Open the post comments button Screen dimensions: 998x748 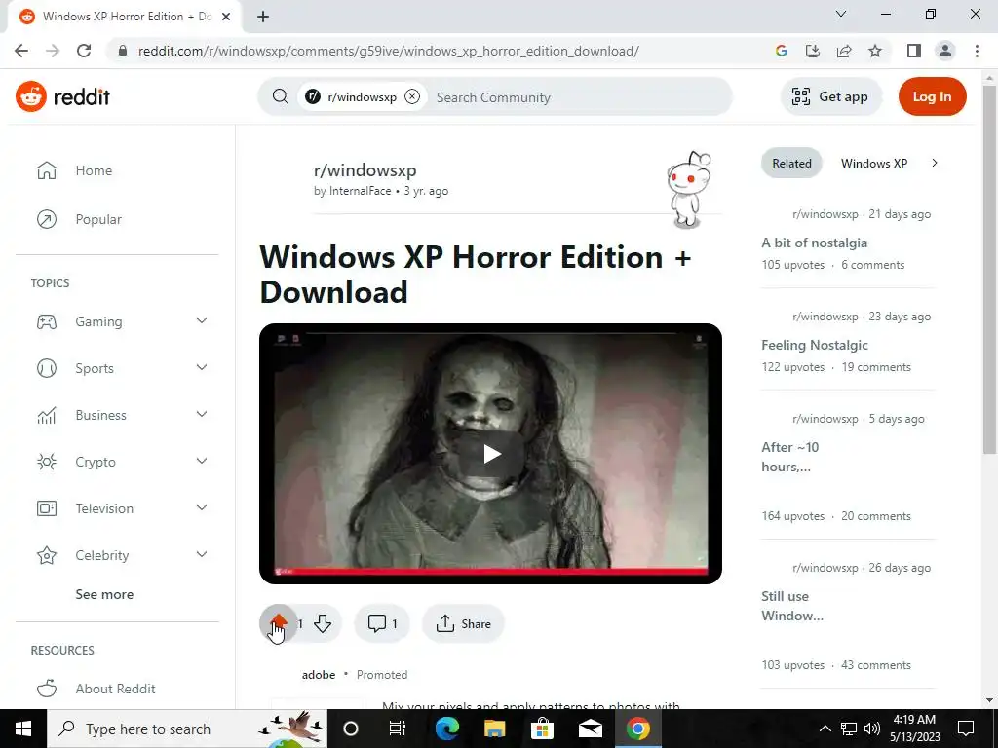click(382, 623)
